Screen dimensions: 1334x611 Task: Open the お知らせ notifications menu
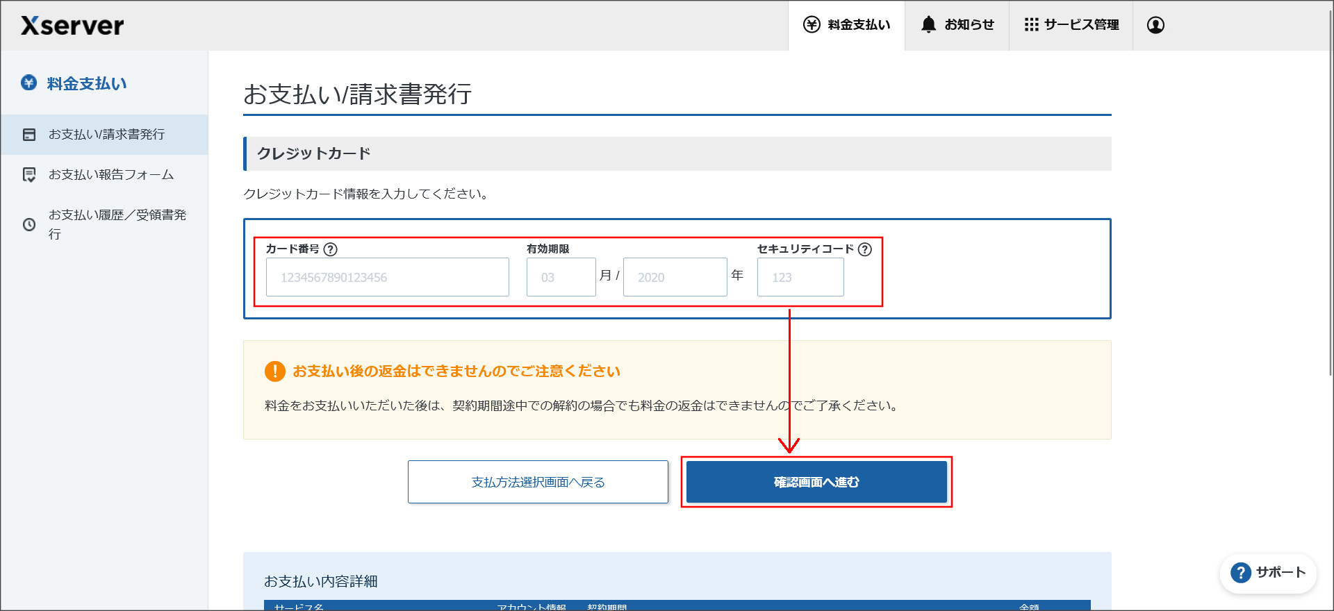pos(957,25)
